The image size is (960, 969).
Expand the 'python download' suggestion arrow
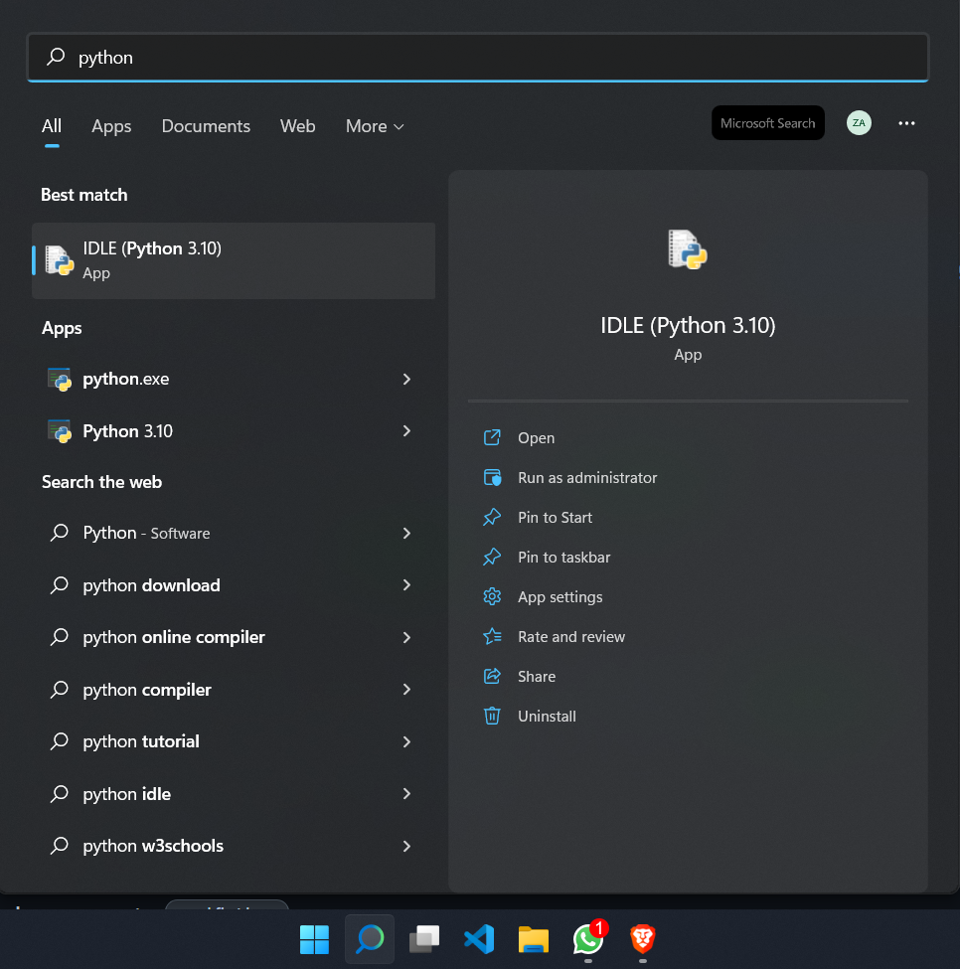click(406, 584)
